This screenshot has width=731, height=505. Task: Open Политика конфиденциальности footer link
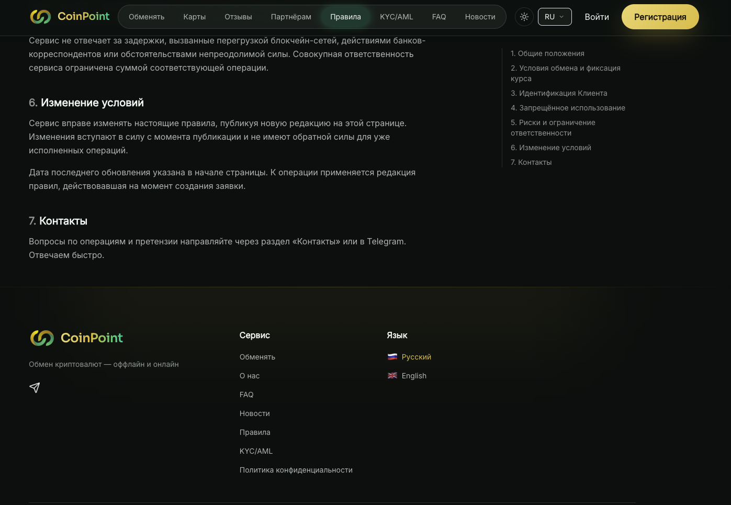coord(296,470)
